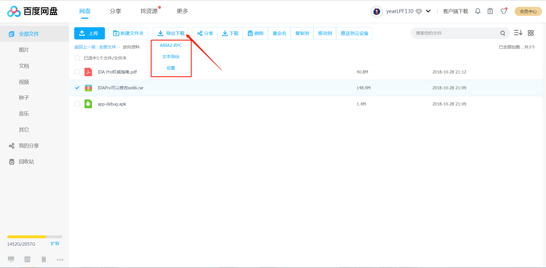Open the notifications bell icon
Image resolution: width=546 pixels, height=268 pixels.
(478, 11)
